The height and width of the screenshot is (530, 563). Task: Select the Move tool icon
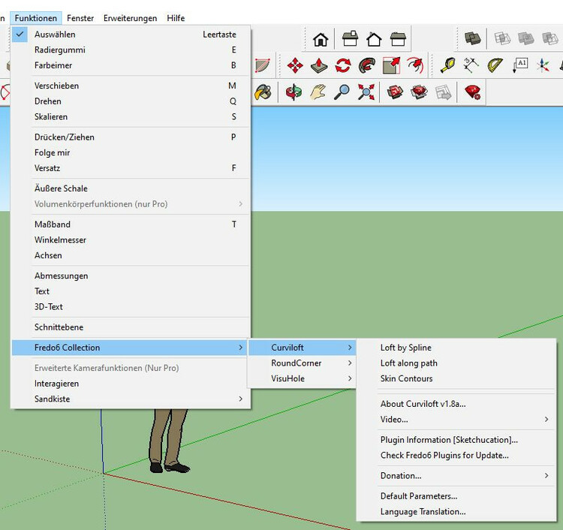pos(295,66)
